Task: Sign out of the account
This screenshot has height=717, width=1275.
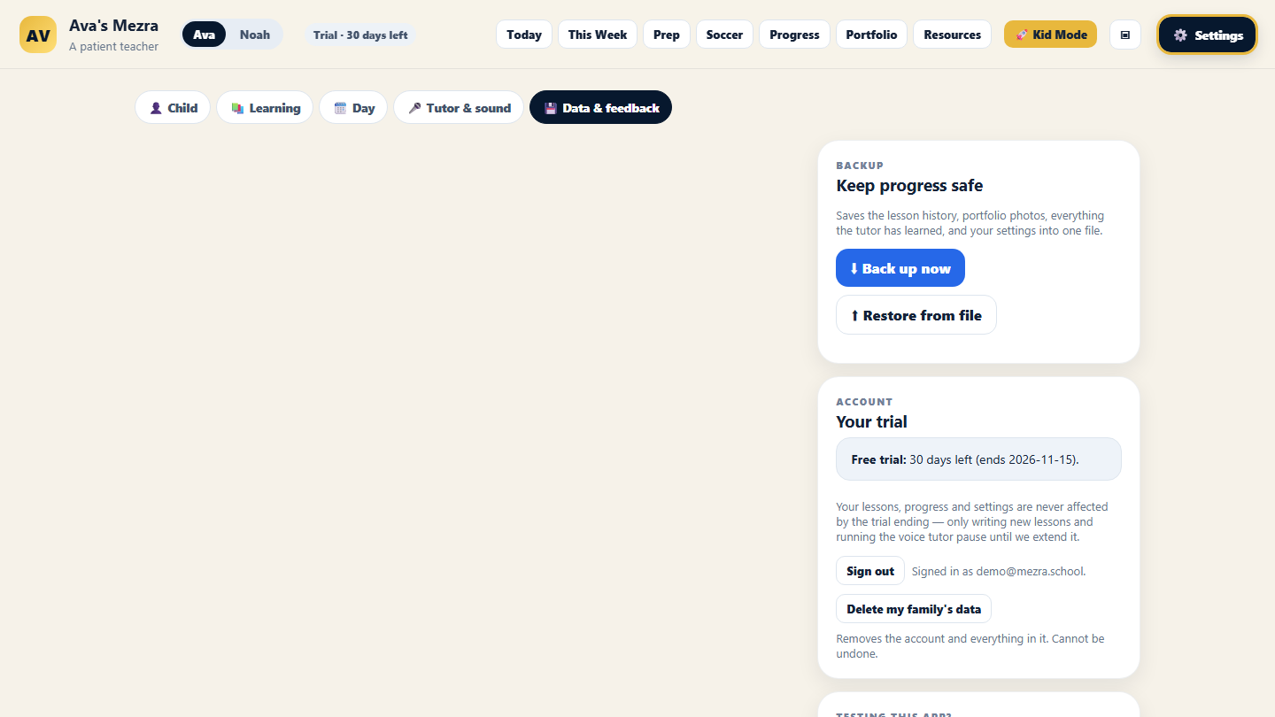Action: point(870,571)
